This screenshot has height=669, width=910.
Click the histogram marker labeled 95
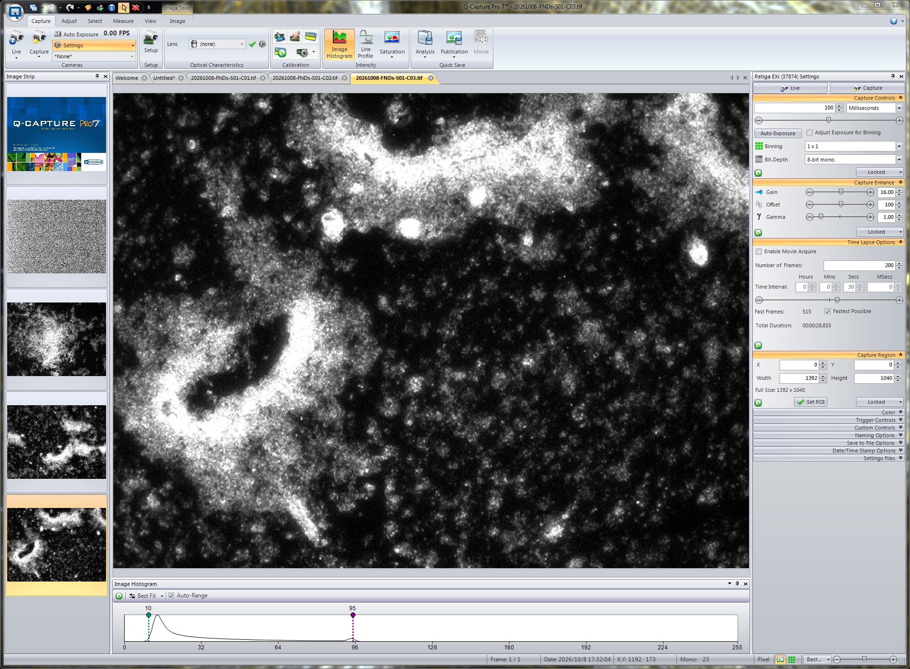tap(353, 615)
